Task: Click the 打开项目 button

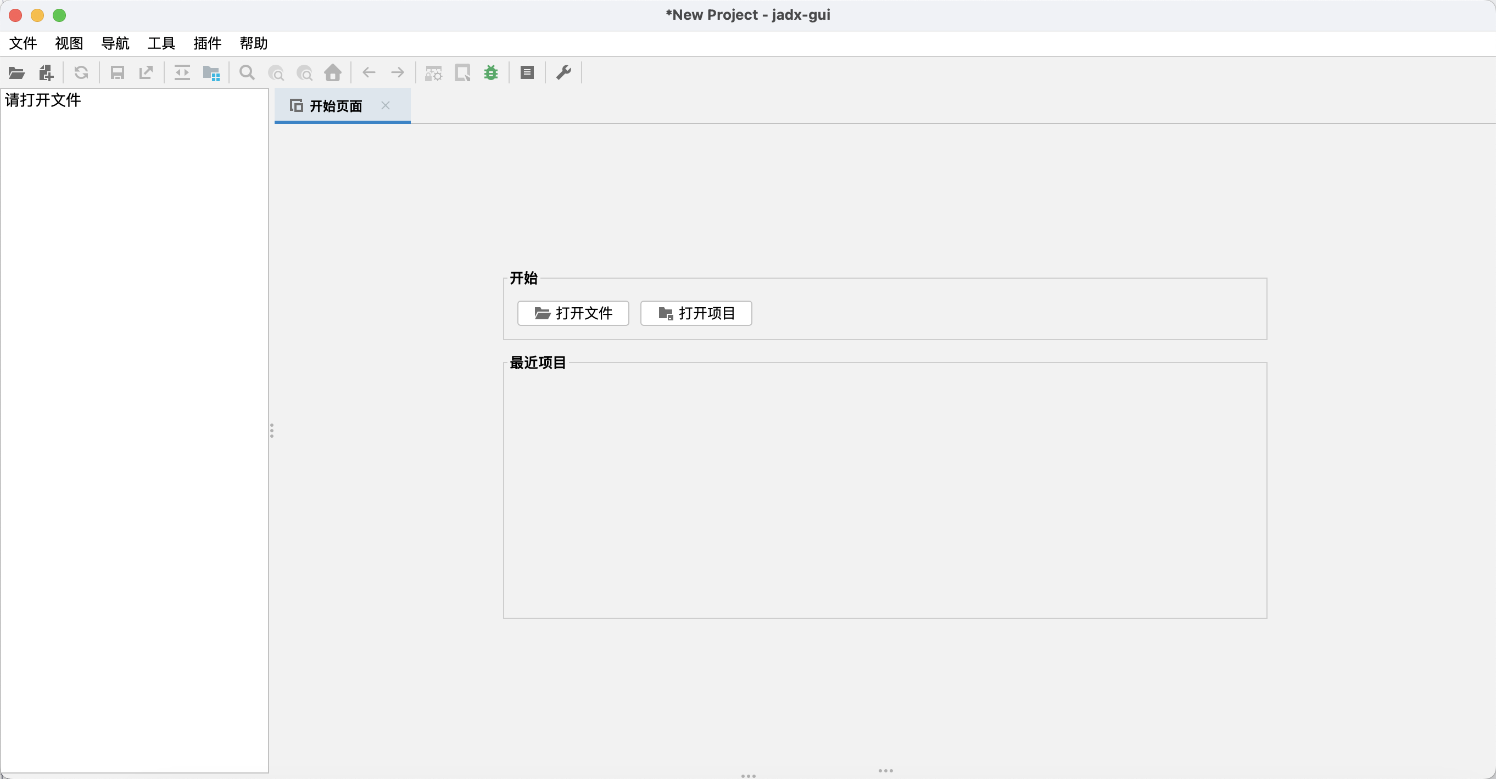Action: [696, 313]
